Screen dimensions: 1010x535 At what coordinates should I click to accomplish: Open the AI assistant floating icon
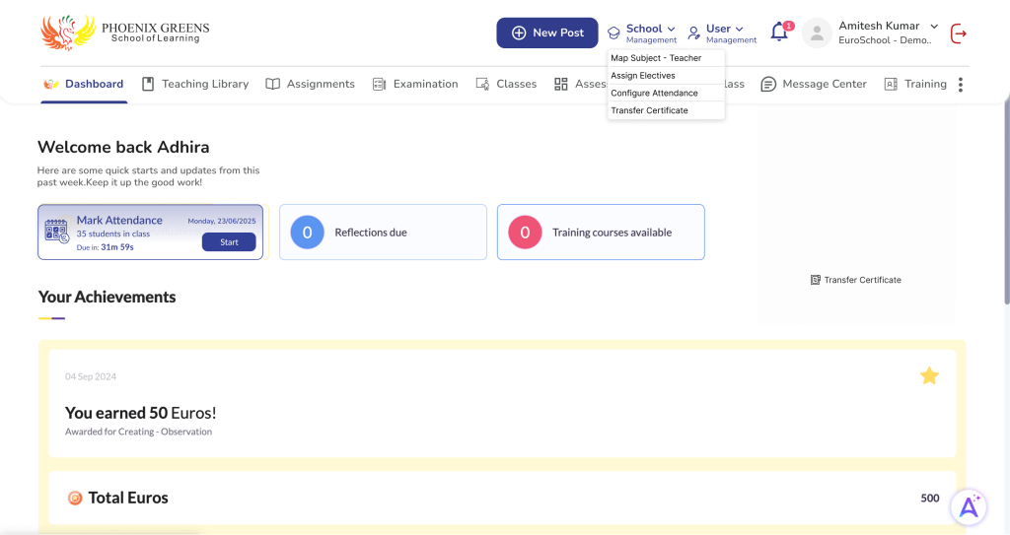(969, 506)
